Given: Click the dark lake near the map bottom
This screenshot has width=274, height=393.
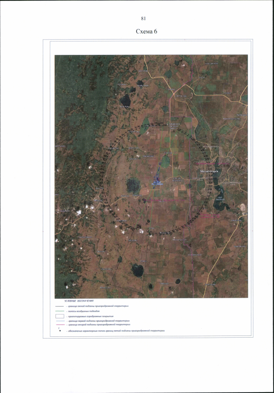Looking at the screenshot, I should pos(138,270).
